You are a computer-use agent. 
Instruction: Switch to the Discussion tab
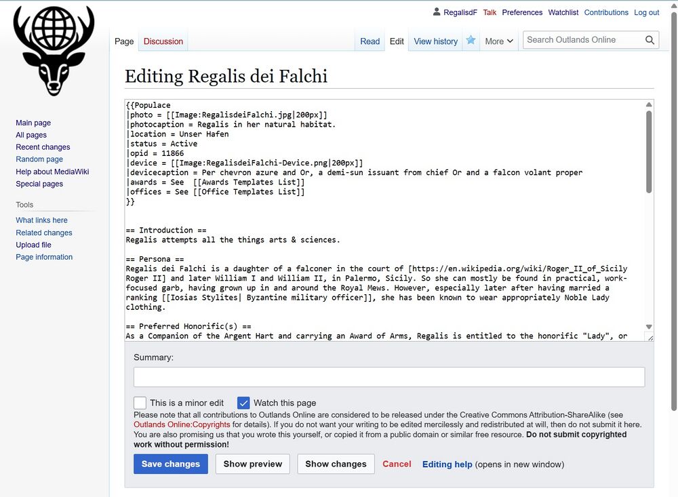163,41
